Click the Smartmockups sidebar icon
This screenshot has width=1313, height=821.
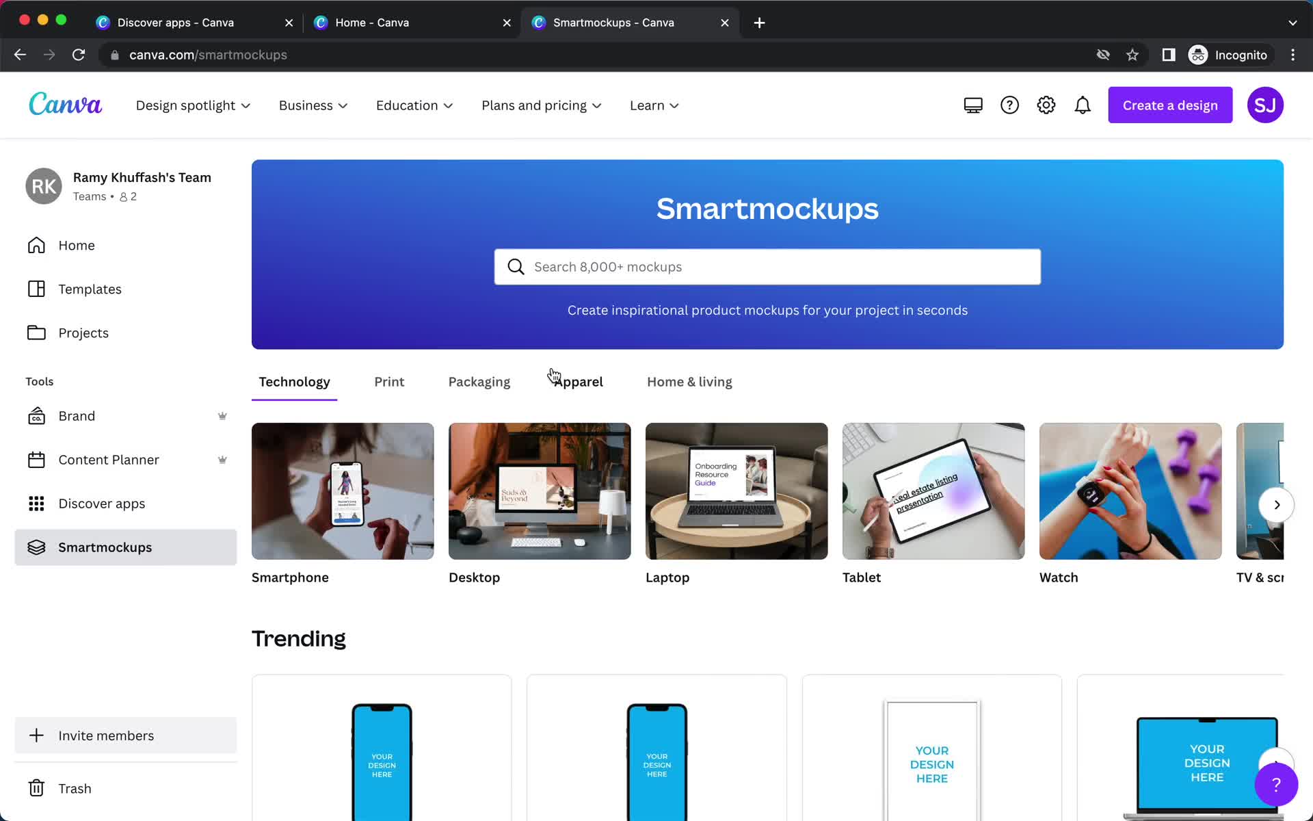pos(36,547)
